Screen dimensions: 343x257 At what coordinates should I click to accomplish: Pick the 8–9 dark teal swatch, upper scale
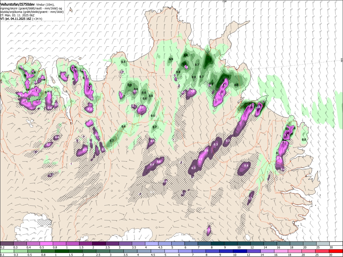coord(218,243)
